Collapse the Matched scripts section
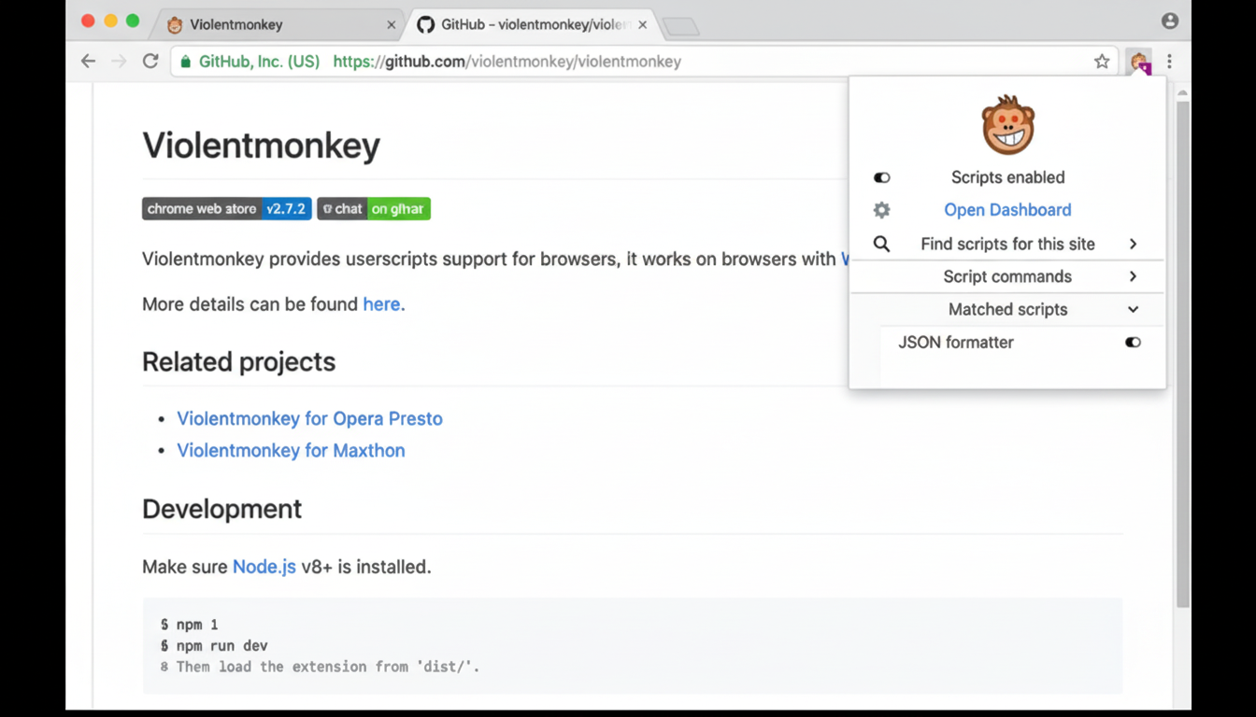The image size is (1256, 717). click(1133, 309)
